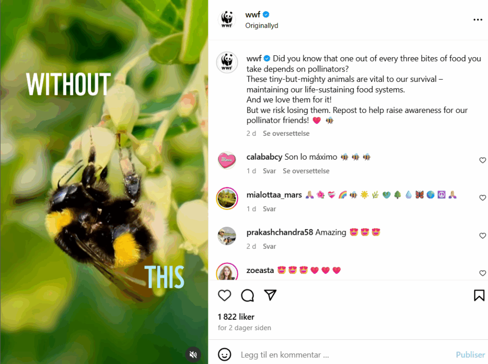Viewport: 488px width, 364px height.
Task: Open comment bubble icon below post
Action: (x=247, y=295)
